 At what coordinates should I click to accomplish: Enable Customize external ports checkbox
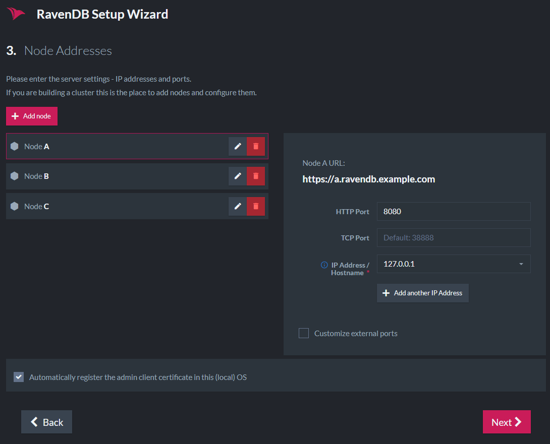click(x=304, y=333)
